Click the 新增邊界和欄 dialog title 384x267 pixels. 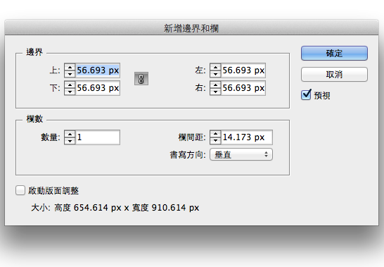click(x=191, y=28)
